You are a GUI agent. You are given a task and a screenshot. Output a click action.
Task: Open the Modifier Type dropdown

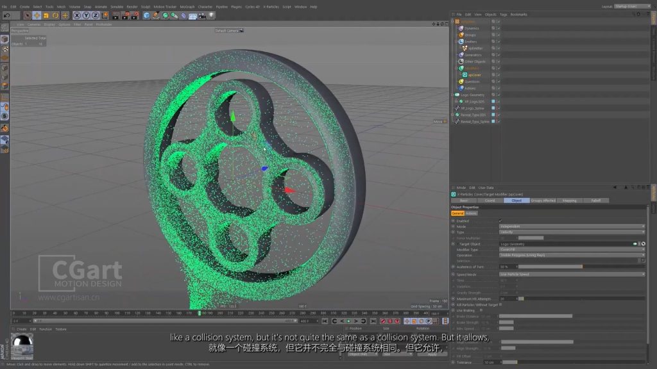pyautogui.click(x=572, y=249)
